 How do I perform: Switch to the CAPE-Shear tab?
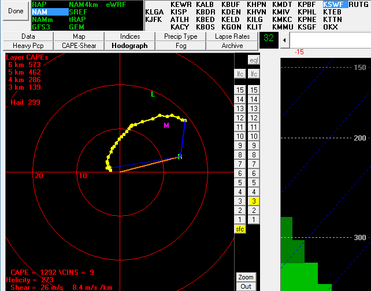tap(79, 45)
